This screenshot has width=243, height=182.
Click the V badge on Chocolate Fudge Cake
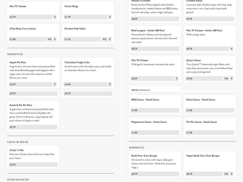[x=110, y=84]
